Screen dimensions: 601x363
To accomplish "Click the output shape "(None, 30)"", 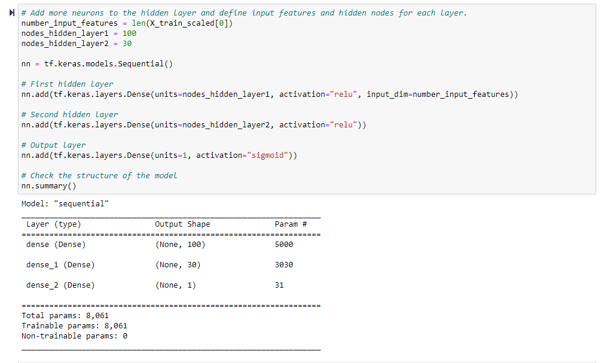I will click(x=178, y=265).
